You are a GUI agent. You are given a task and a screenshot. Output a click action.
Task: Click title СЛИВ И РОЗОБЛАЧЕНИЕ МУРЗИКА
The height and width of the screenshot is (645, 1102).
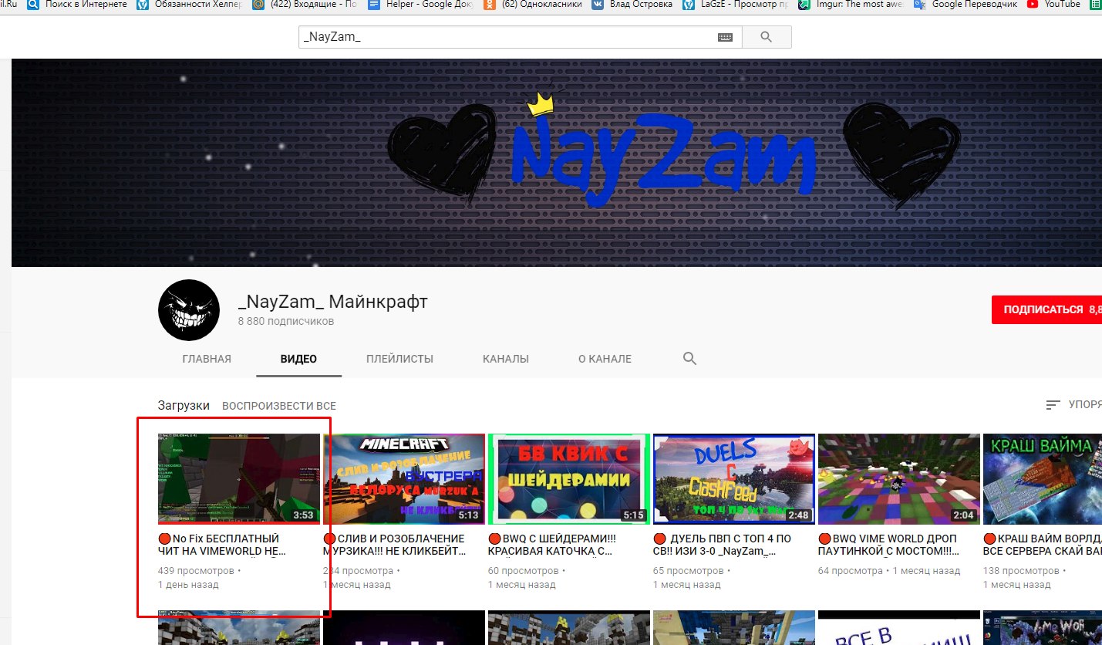point(395,545)
